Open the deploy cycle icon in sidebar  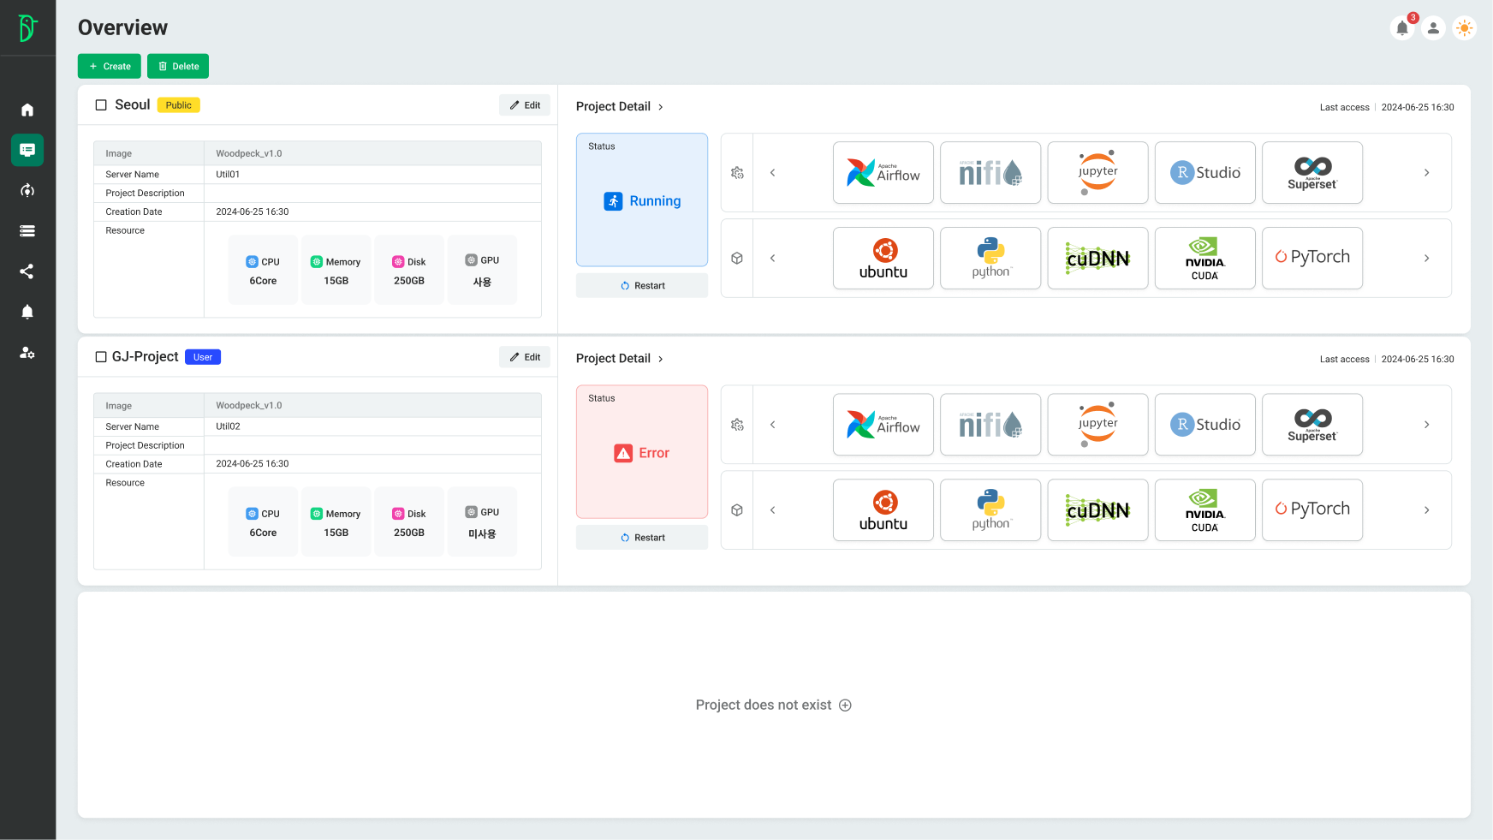tap(27, 190)
